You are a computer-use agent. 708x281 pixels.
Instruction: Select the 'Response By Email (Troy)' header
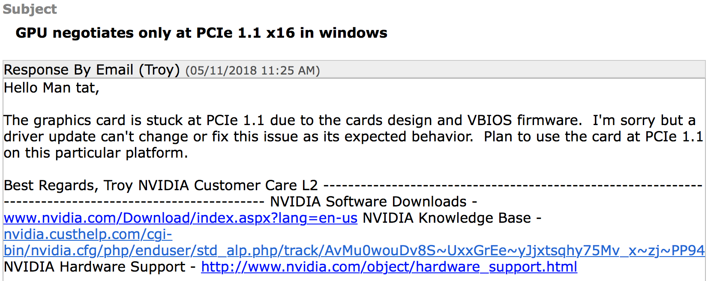[92, 70]
